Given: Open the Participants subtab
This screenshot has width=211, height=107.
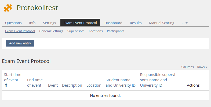Looking at the screenshot, I should click(x=115, y=31).
